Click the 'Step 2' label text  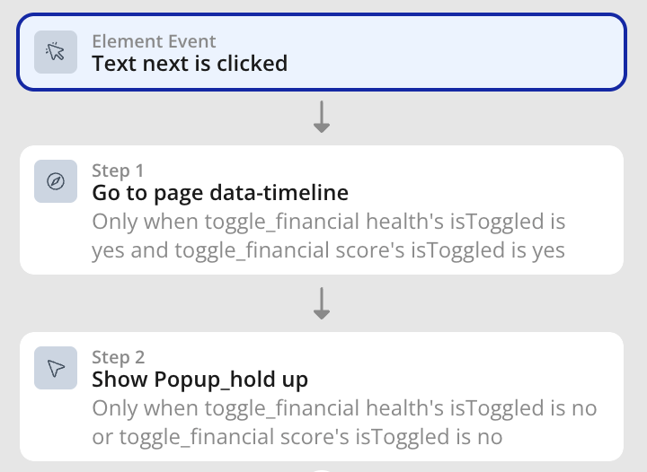click(x=119, y=357)
